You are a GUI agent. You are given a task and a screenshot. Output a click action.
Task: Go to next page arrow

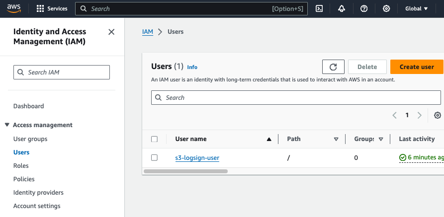click(420, 115)
